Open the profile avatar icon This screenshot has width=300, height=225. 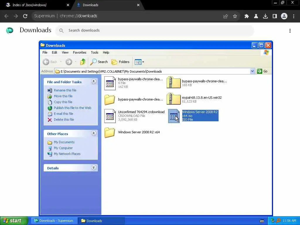pyautogui.click(x=284, y=16)
